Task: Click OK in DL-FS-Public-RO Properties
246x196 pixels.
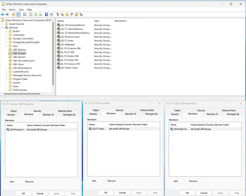Action: [187, 193]
